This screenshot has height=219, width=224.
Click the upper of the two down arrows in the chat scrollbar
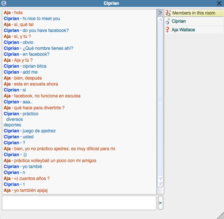coord(160,179)
